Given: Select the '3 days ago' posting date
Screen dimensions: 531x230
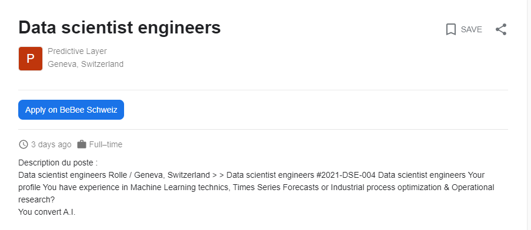Looking at the screenshot, I should [51, 144].
